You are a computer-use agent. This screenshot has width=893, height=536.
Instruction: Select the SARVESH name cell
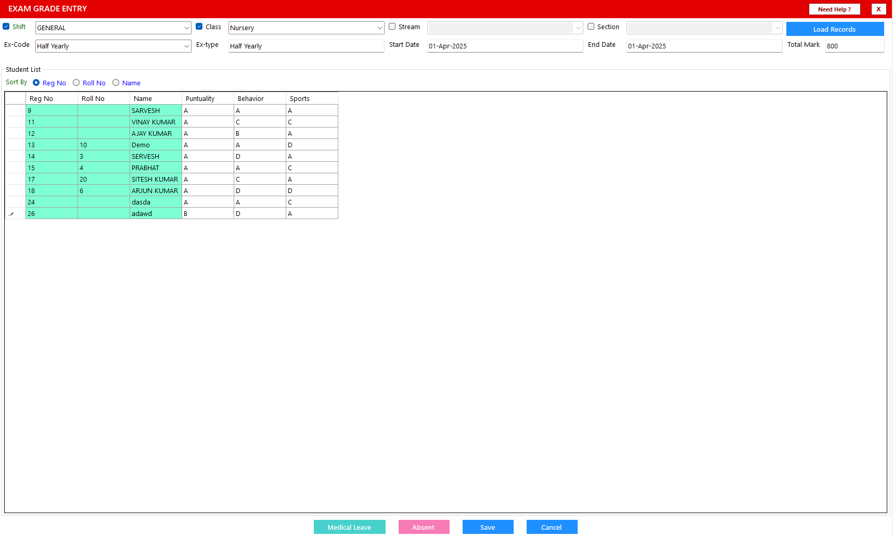tap(156, 110)
